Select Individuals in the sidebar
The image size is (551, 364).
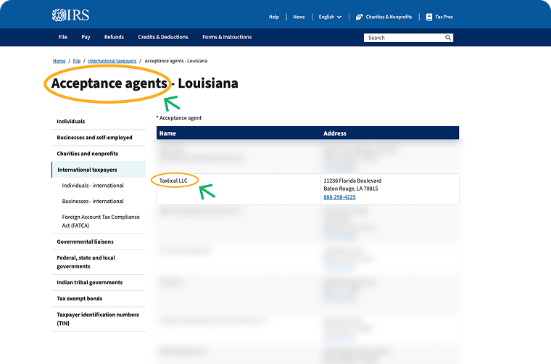click(71, 121)
